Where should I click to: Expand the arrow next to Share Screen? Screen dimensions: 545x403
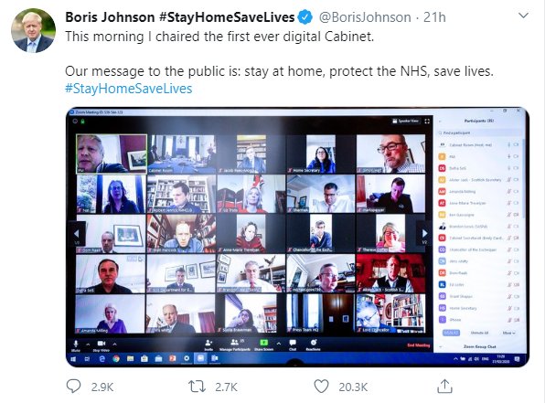pyautogui.click(x=278, y=344)
